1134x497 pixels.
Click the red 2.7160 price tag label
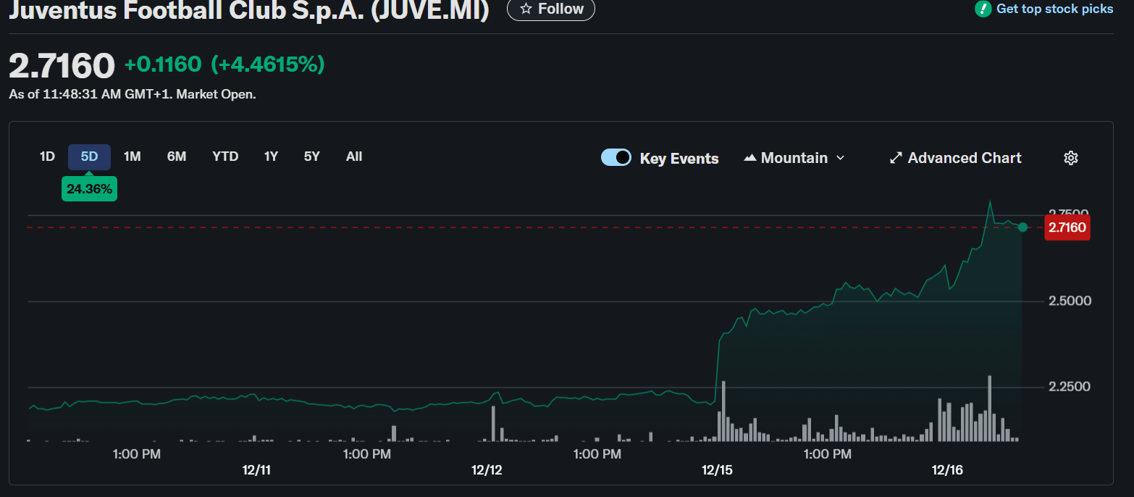[1067, 227]
